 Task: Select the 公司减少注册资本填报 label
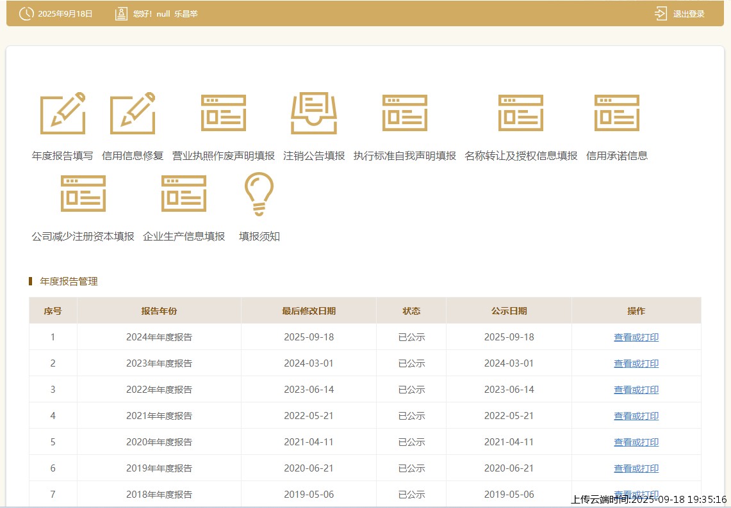click(x=83, y=237)
